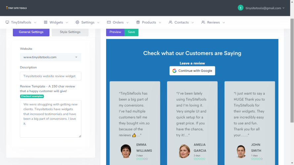
Task: Click John Smith's profile photo
Action: click(241, 151)
